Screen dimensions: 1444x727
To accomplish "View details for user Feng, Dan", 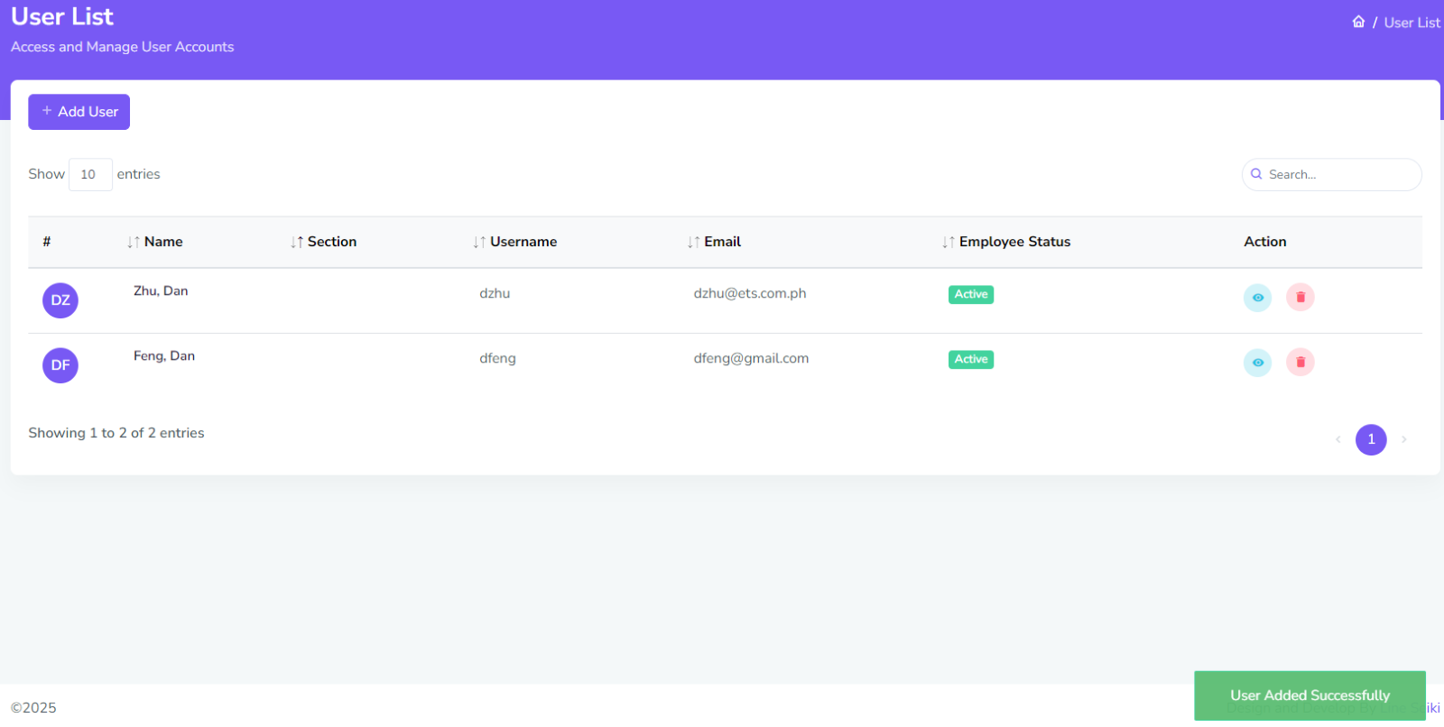I will click(x=1257, y=363).
